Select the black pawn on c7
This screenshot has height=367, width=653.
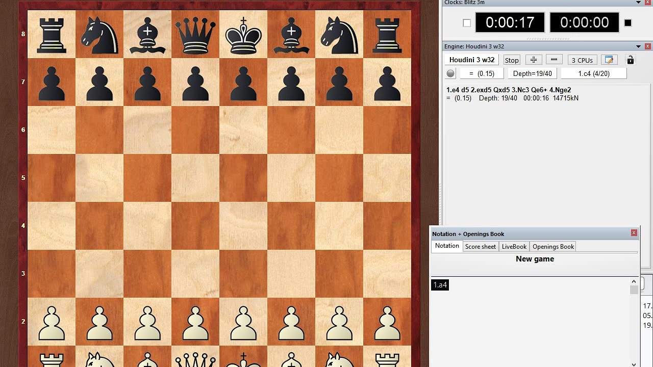point(147,83)
